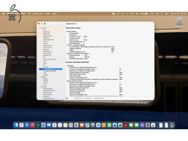Click the Dropbox menu bar icon

pyautogui.click(x=118, y=14)
